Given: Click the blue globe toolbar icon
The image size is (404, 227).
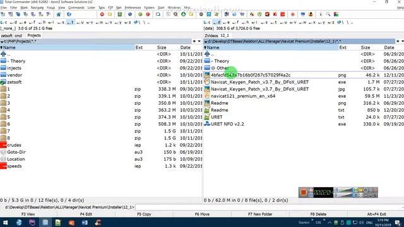Looking at the screenshot, I should [x=69, y=15].
